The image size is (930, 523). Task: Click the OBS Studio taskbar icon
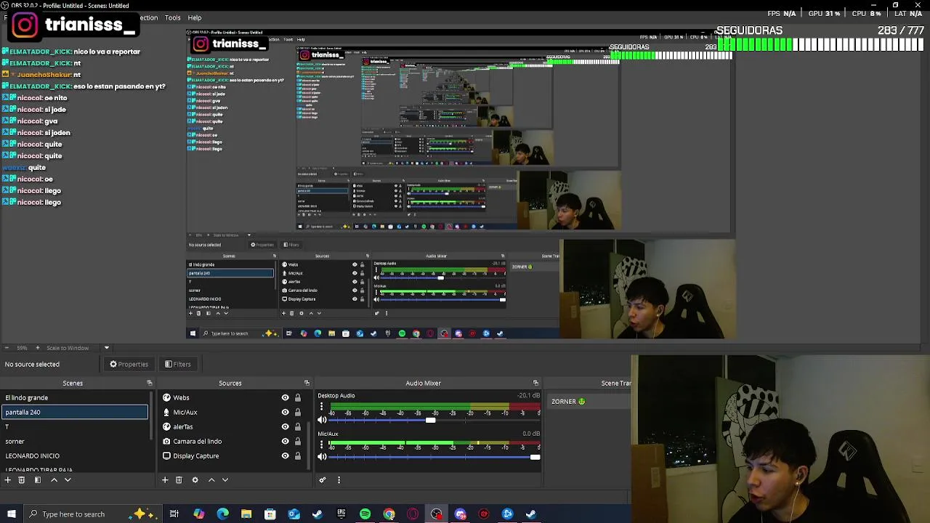click(436, 514)
